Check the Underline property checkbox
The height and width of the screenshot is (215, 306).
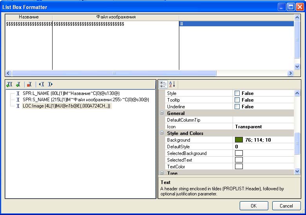tap(237, 107)
